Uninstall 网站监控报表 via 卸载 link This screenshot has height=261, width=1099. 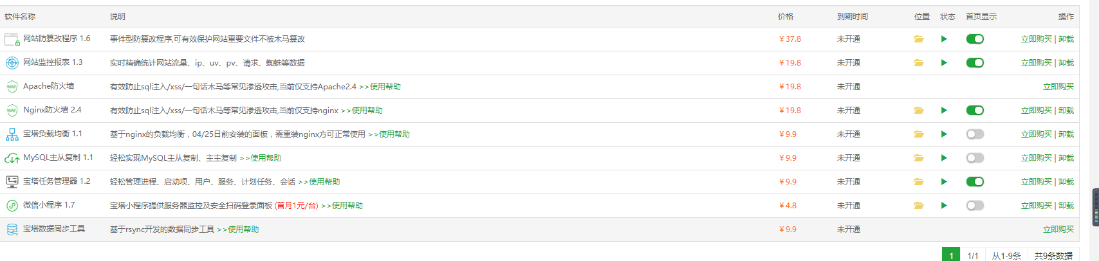1066,63
